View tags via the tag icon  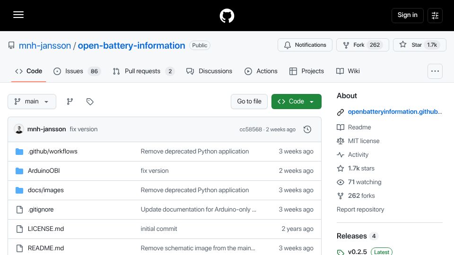90,102
